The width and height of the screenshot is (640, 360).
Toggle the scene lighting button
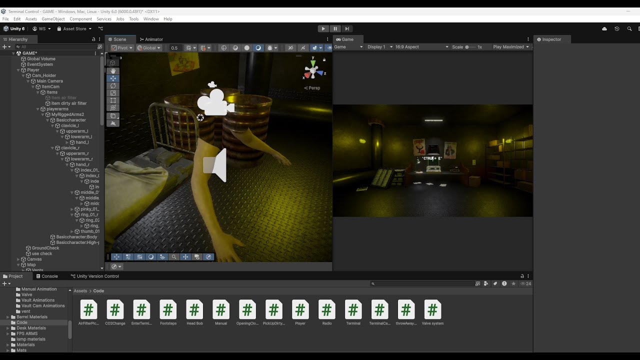[x=258, y=48]
